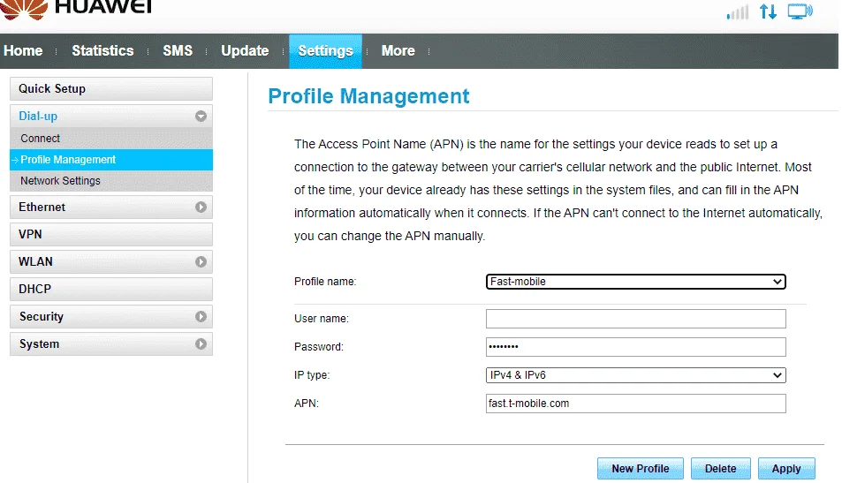Switch to the Update tab
Viewport: 842px width, 483px height.
(x=245, y=51)
